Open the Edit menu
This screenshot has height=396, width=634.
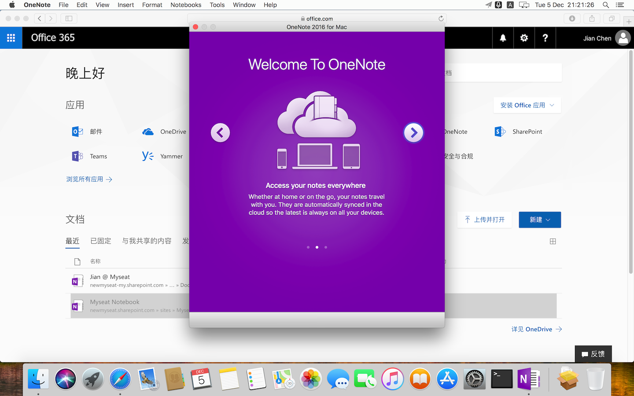[82, 5]
